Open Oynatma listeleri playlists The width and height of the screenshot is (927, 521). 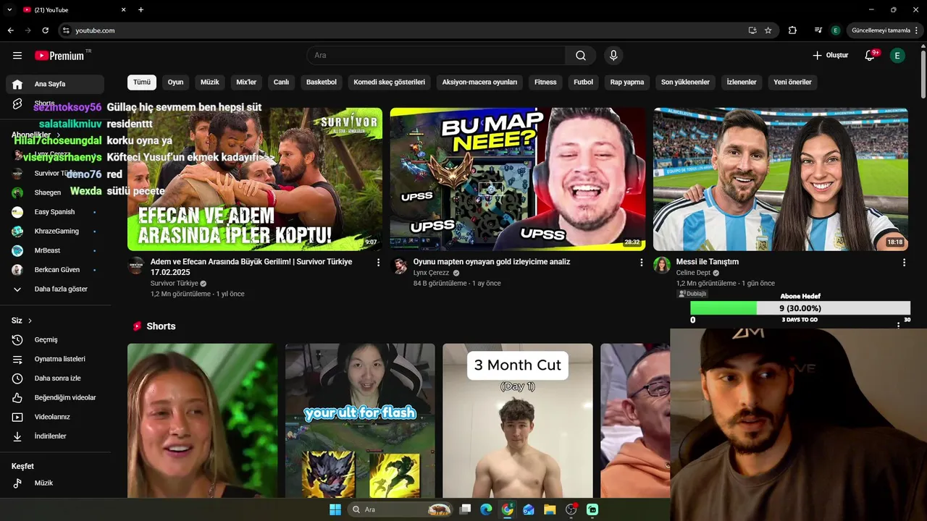tap(55, 359)
